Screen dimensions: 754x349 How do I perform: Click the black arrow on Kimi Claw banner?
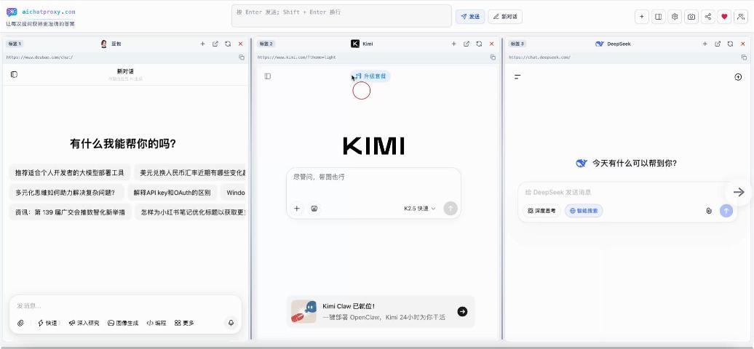click(x=462, y=311)
